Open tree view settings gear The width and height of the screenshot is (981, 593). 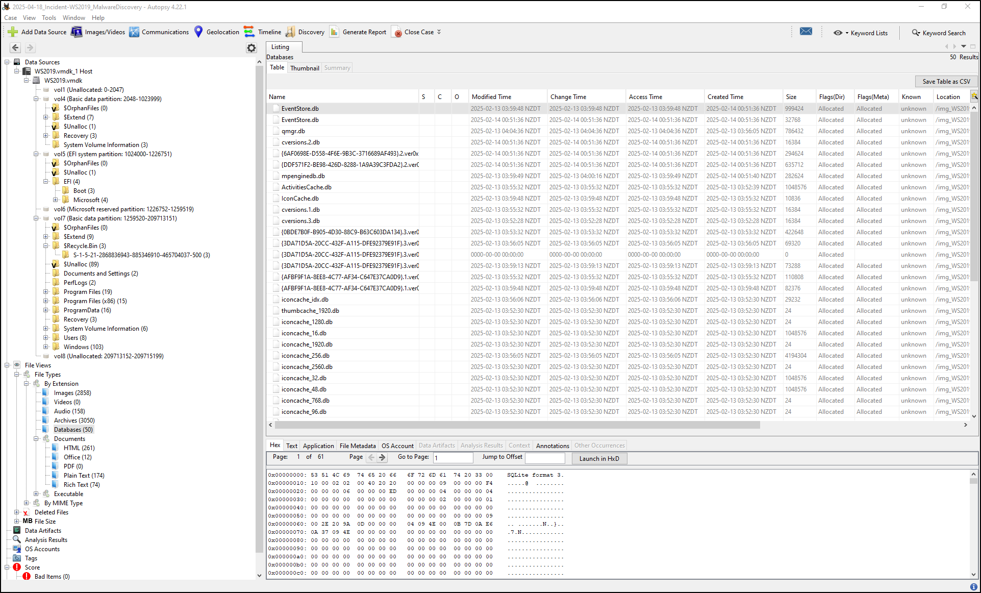[x=251, y=48]
